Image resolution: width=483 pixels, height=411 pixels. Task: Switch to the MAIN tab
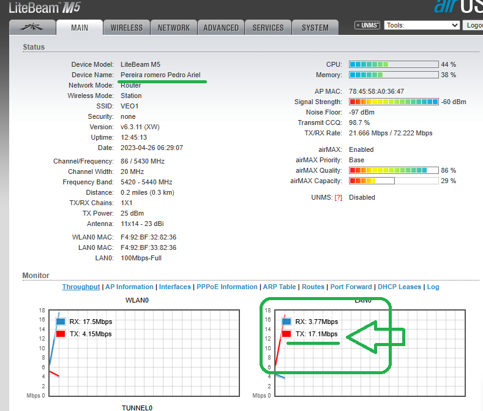click(x=80, y=28)
